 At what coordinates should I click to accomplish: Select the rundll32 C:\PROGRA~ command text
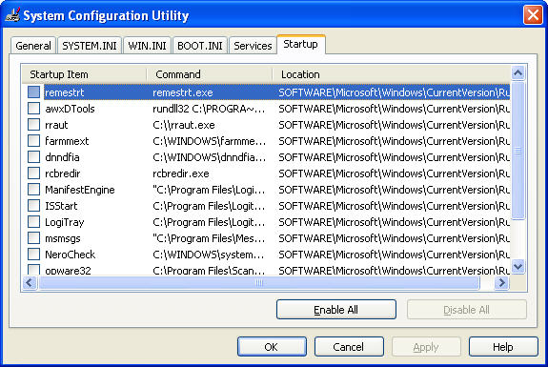point(209,109)
